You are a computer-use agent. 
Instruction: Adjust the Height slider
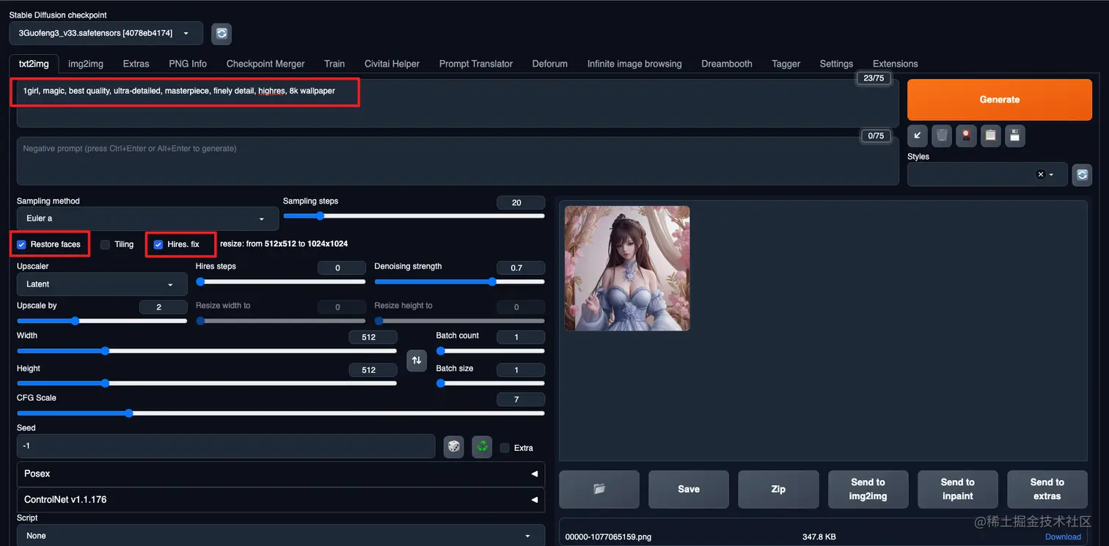207,383
